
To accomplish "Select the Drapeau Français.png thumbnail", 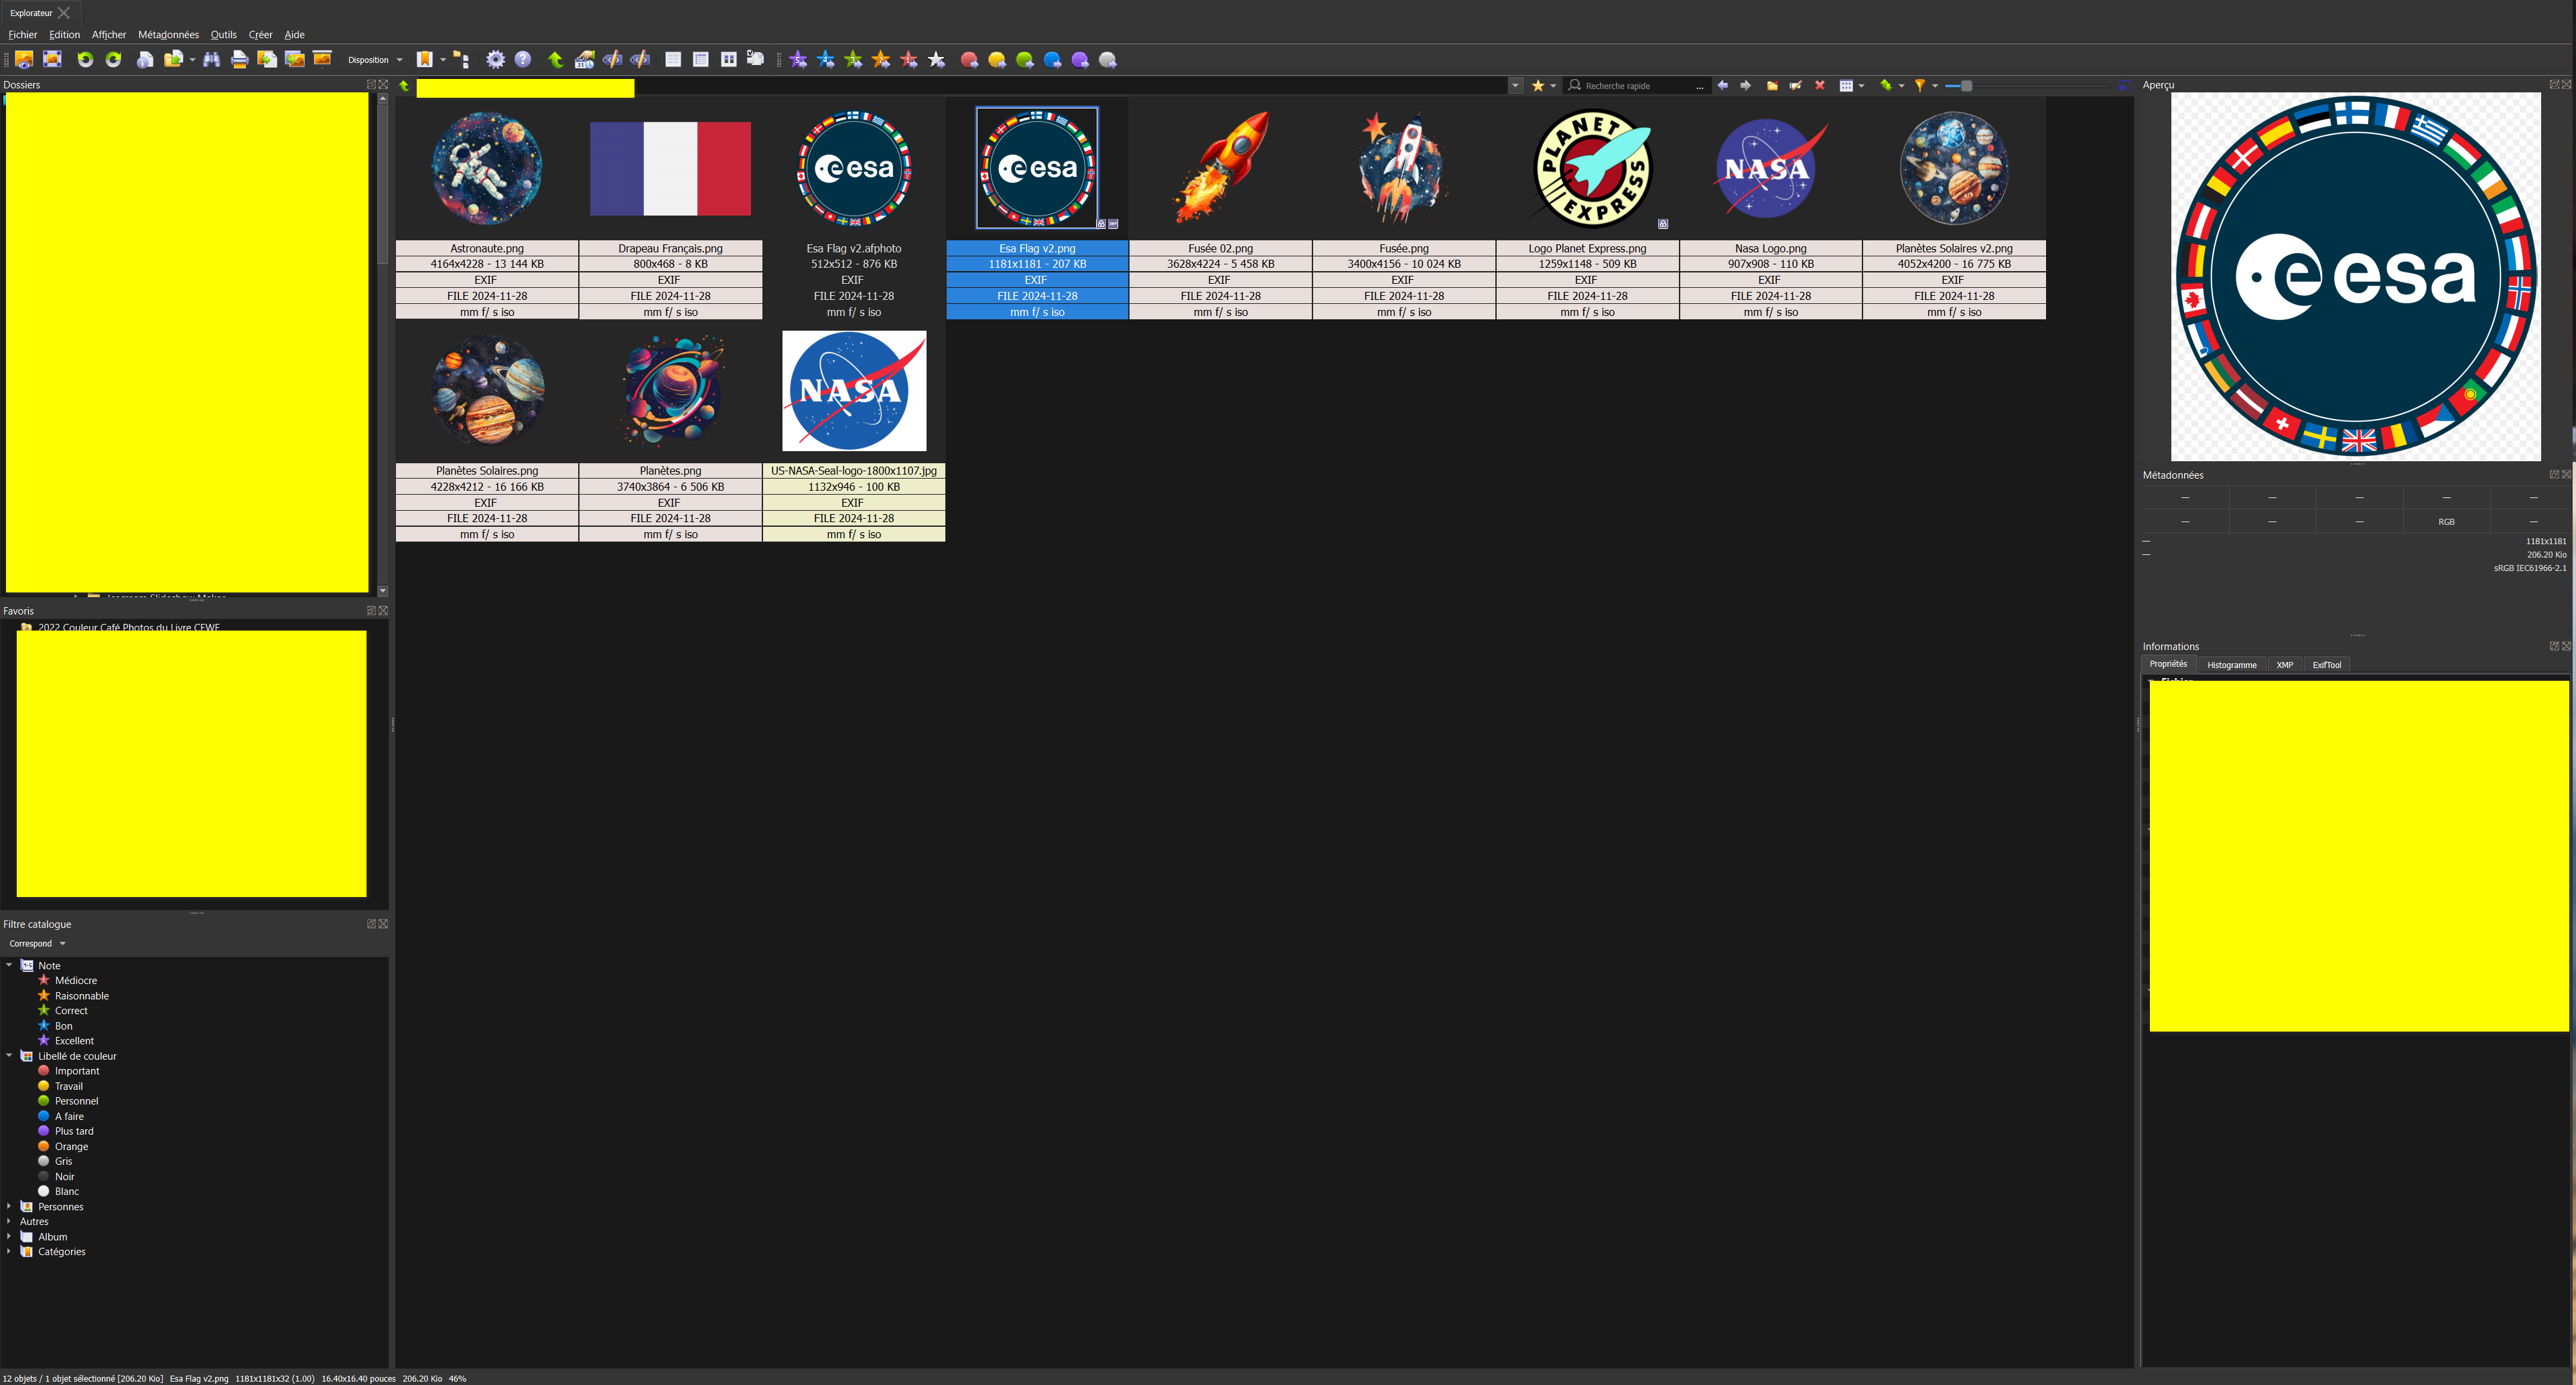I will (x=670, y=168).
